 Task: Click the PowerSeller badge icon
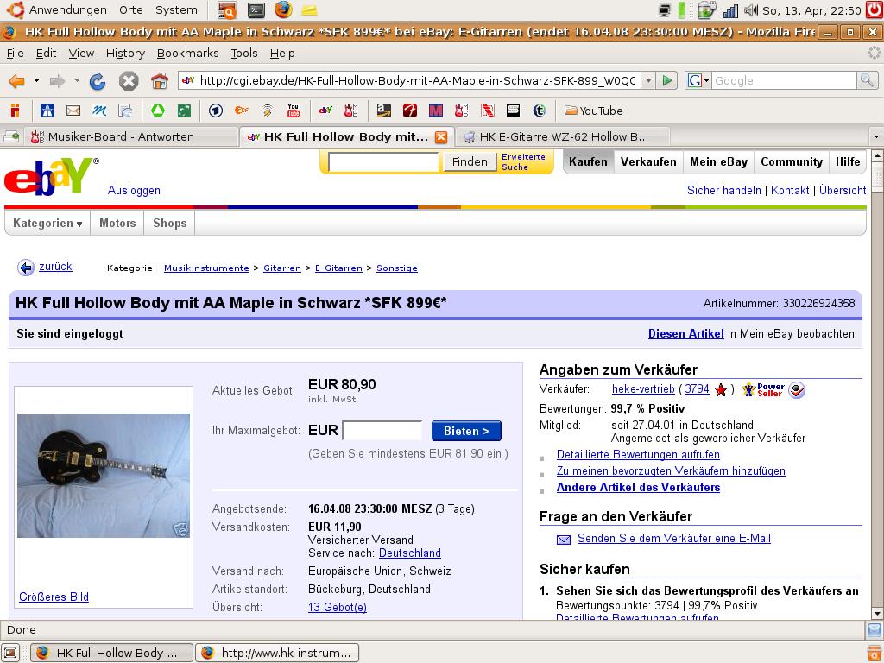(x=764, y=389)
